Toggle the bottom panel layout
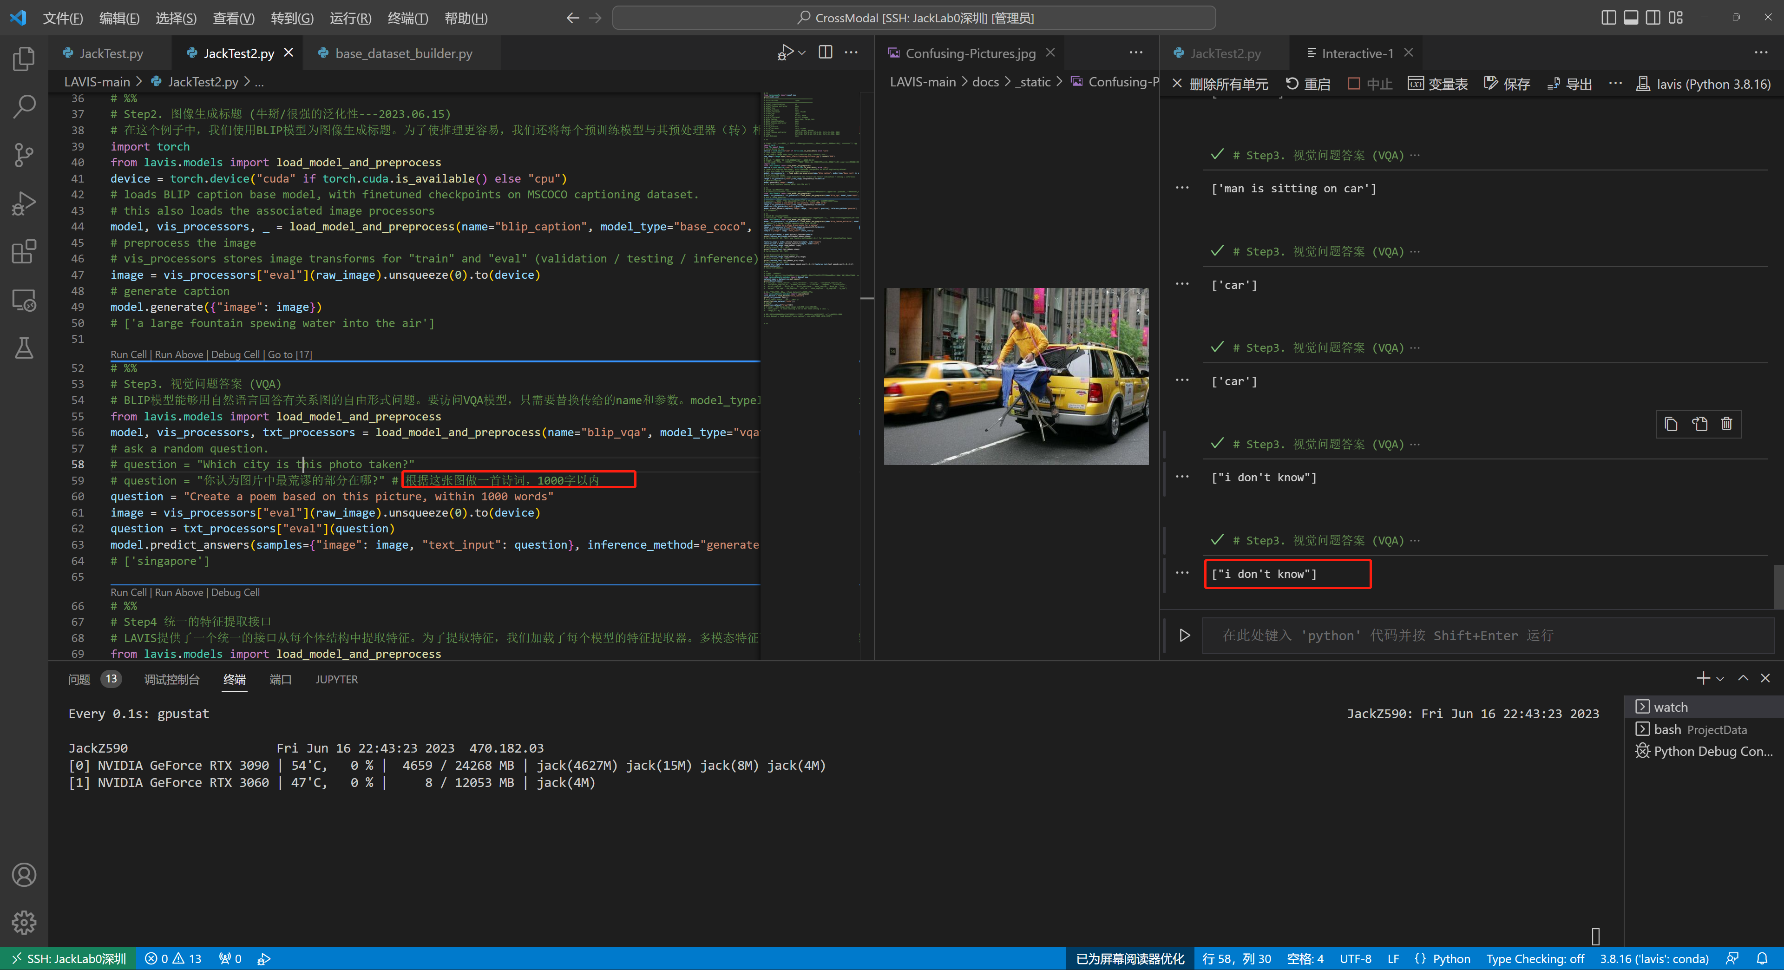The image size is (1784, 970). click(1630, 18)
